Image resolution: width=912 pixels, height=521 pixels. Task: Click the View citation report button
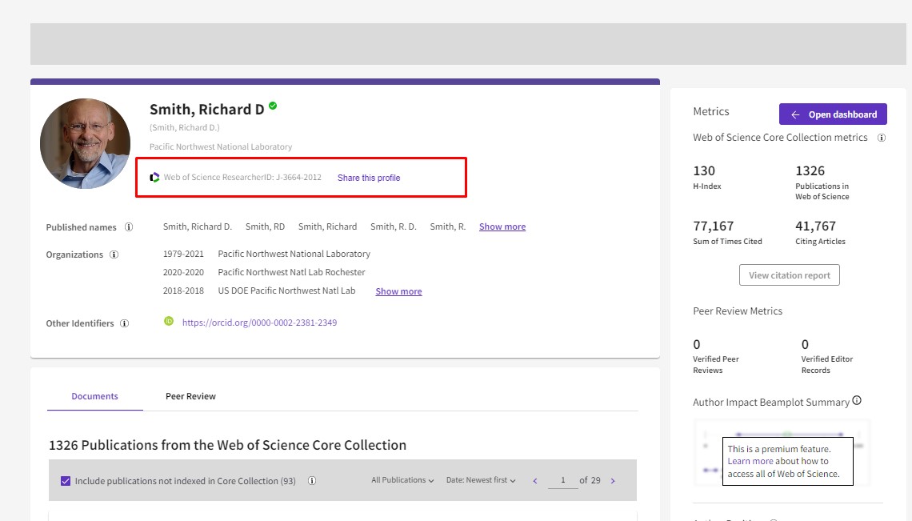pyautogui.click(x=789, y=275)
